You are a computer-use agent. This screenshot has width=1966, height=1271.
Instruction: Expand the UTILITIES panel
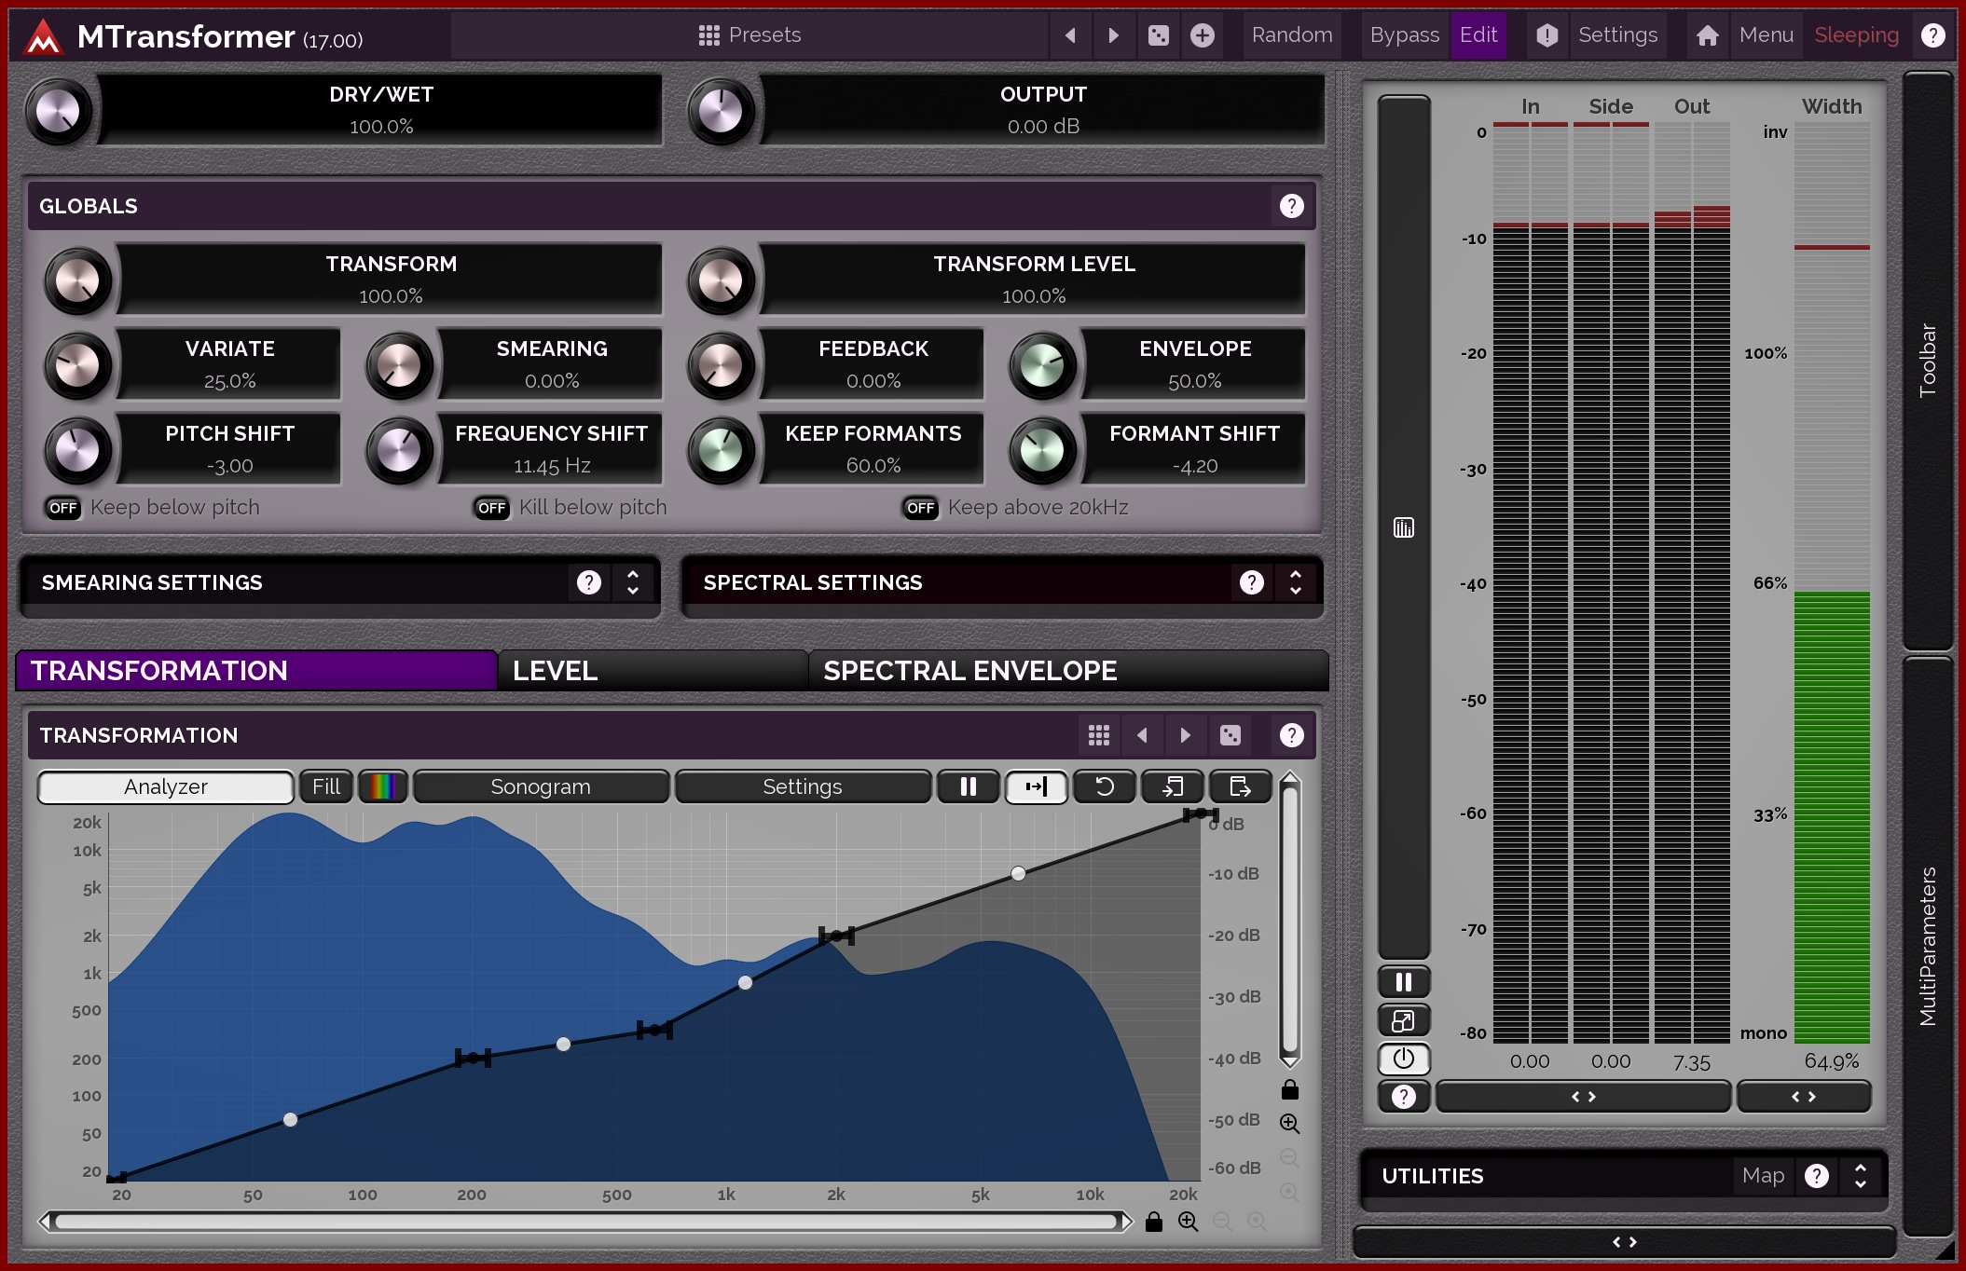pos(1860,1176)
